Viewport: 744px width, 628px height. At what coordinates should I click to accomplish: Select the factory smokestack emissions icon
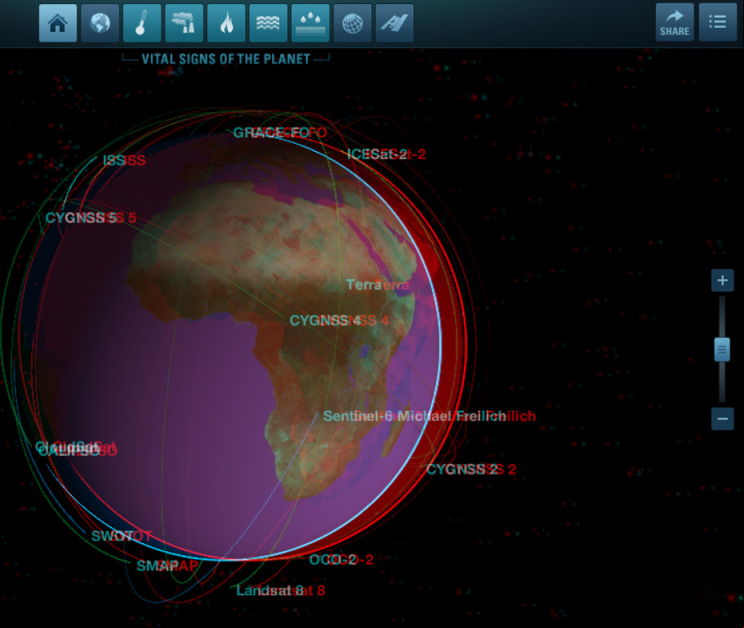tap(184, 23)
